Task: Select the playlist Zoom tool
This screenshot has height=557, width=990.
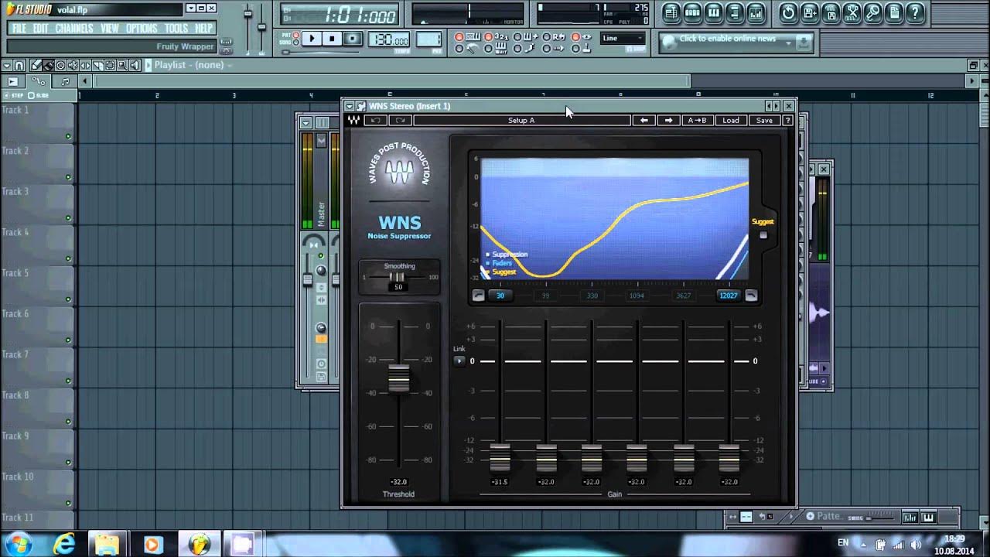Action: point(122,65)
